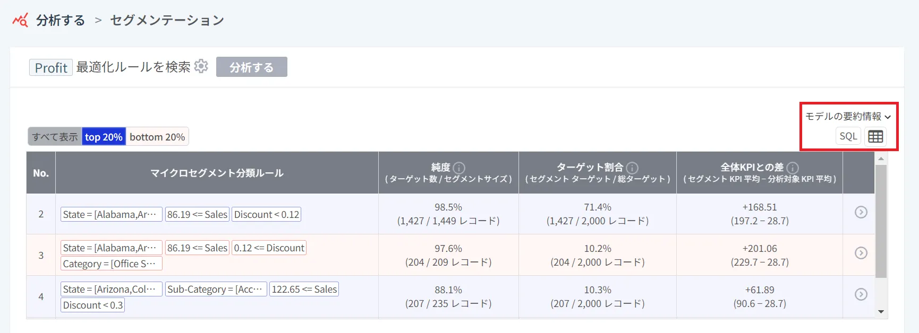This screenshot has height=333, width=919.
Task: Open details arrow for rule No. 3
Action: point(861,253)
